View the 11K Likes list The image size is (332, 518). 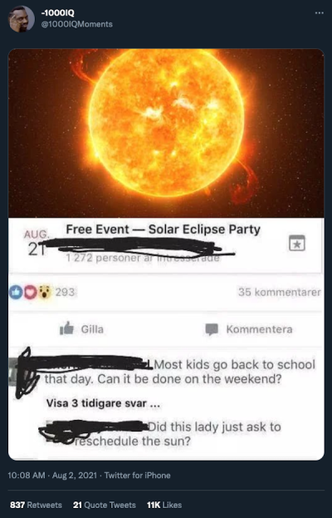pos(164,505)
